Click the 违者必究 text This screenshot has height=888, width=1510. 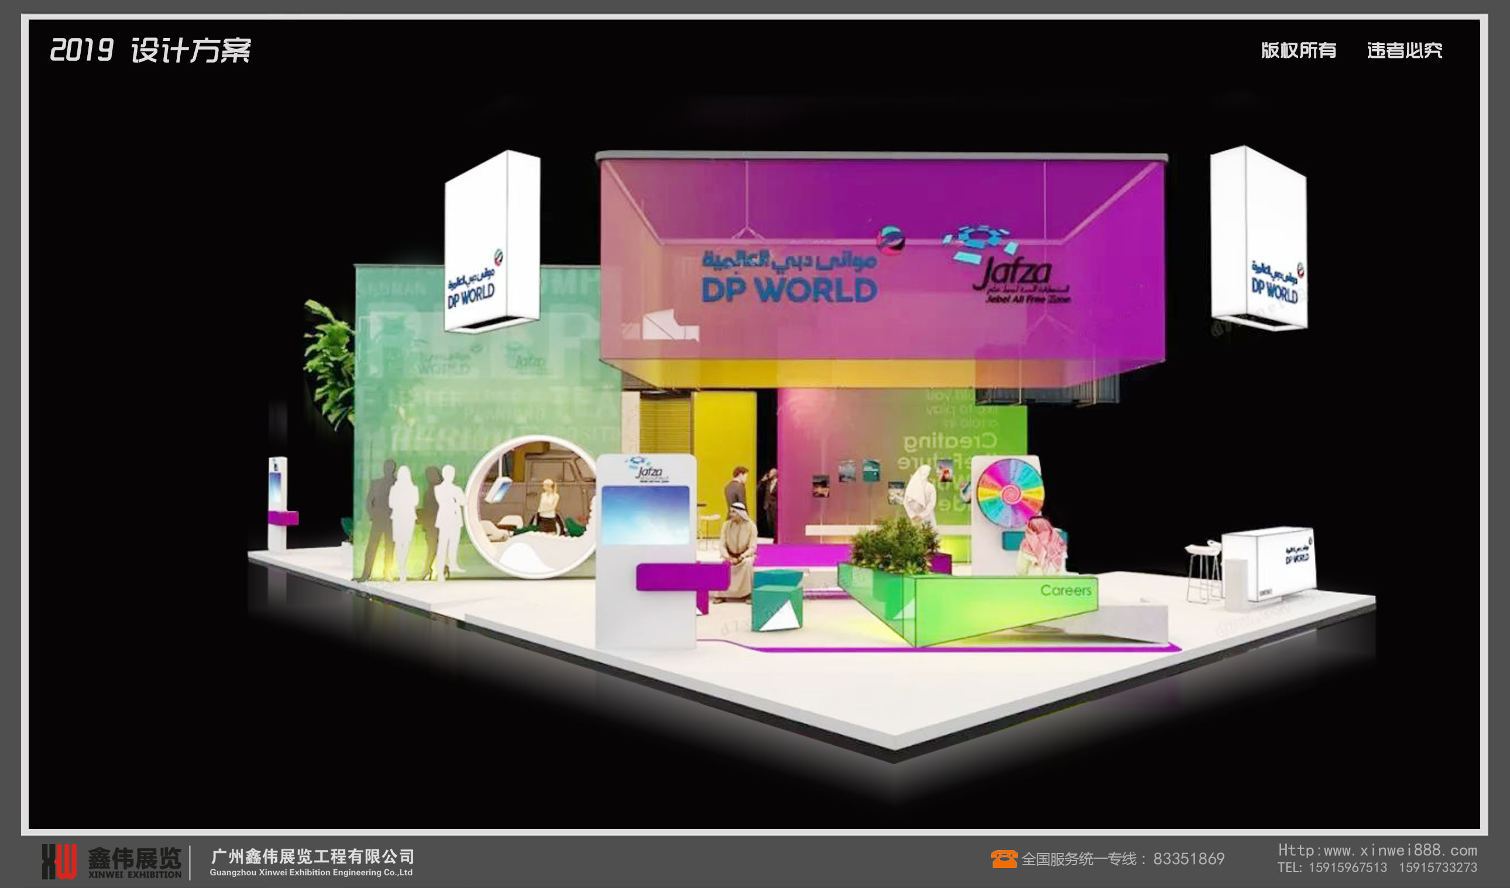tap(1404, 50)
